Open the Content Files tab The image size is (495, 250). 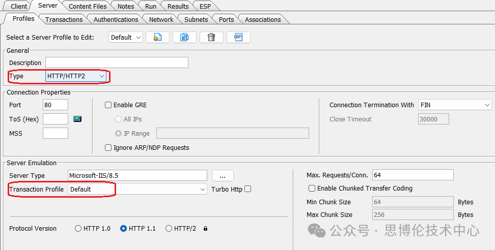(88, 6)
